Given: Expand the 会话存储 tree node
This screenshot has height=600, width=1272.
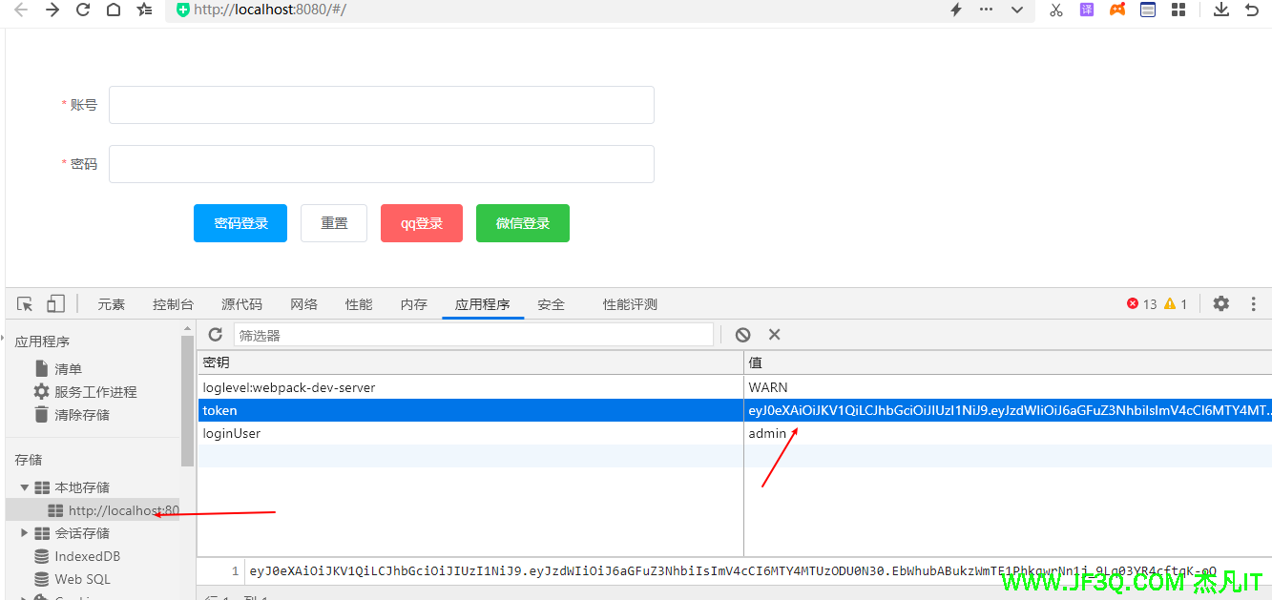Looking at the screenshot, I should click(25, 533).
